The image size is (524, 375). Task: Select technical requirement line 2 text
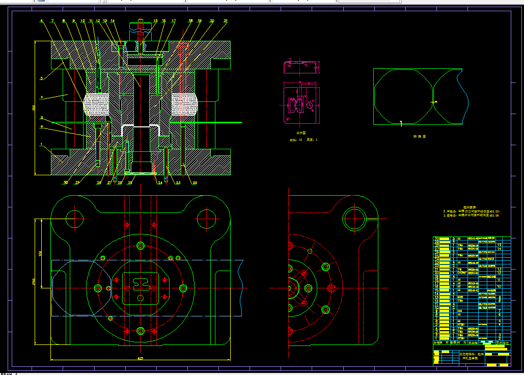[x=471, y=216]
